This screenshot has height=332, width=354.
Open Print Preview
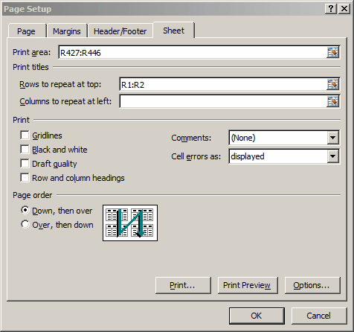[247, 285]
